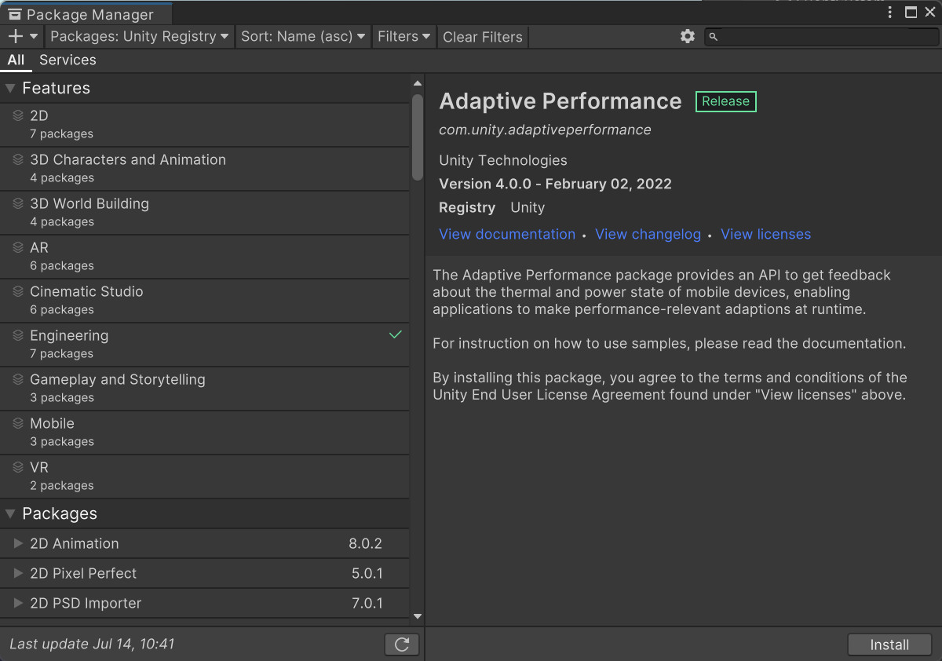Select the Mobile feature set

pyautogui.click(x=205, y=433)
